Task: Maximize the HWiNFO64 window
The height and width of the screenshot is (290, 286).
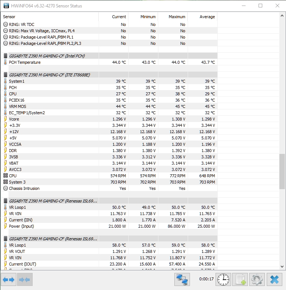Action: pos(260,6)
